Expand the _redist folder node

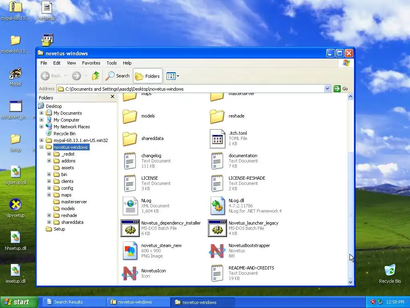pyautogui.click(x=49, y=154)
